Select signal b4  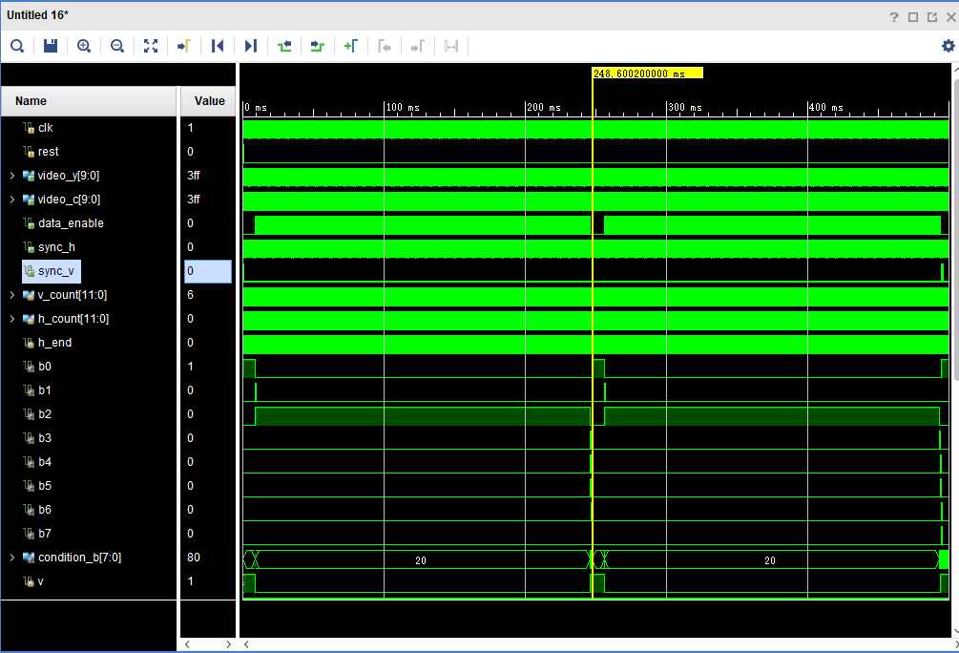point(45,462)
